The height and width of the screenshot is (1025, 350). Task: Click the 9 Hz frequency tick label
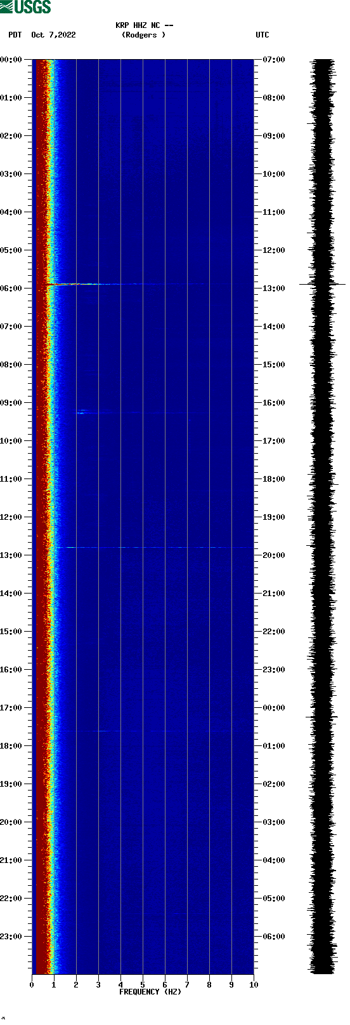tap(231, 985)
